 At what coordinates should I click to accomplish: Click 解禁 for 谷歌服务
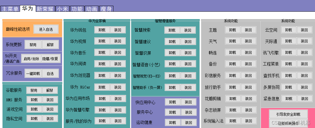coord(50,90)
